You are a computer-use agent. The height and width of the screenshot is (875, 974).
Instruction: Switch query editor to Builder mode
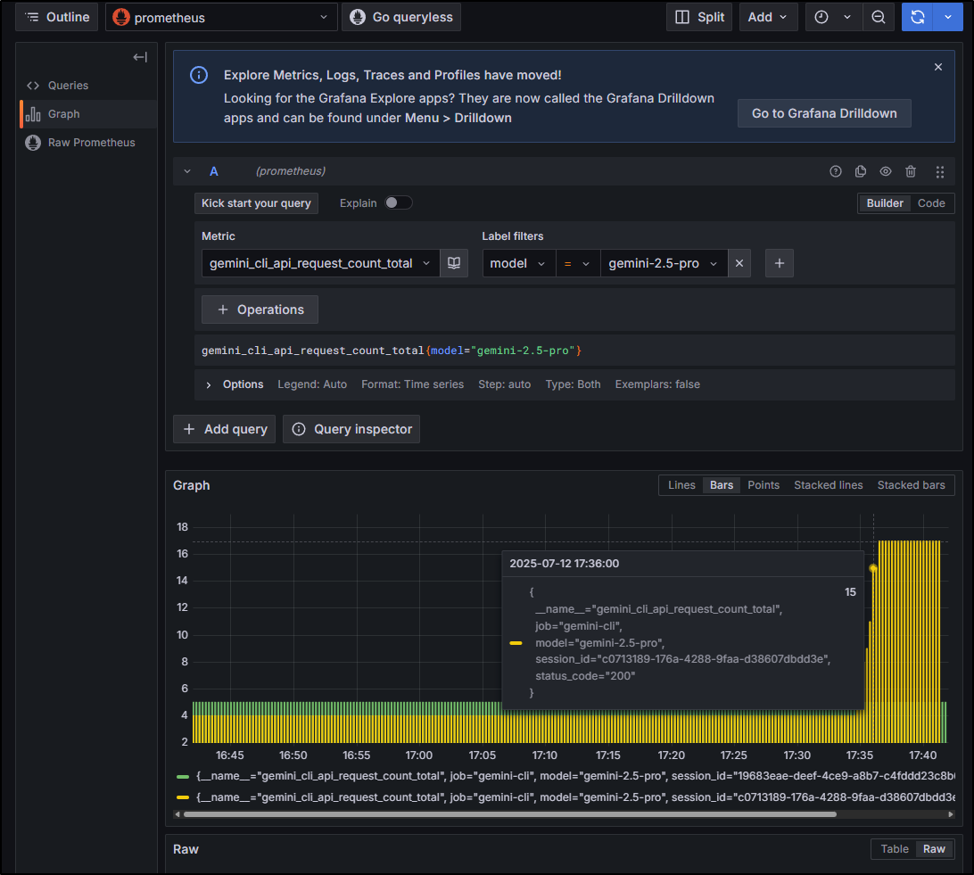pos(885,203)
